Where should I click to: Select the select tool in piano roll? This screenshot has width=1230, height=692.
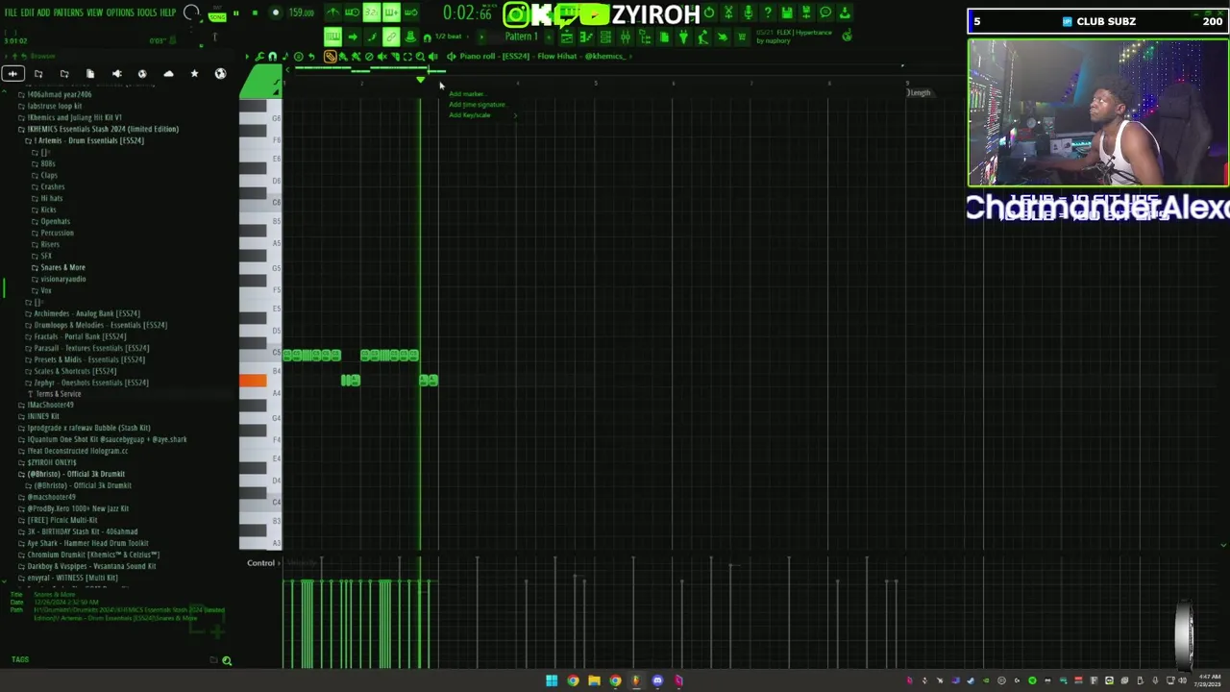[407, 57]
